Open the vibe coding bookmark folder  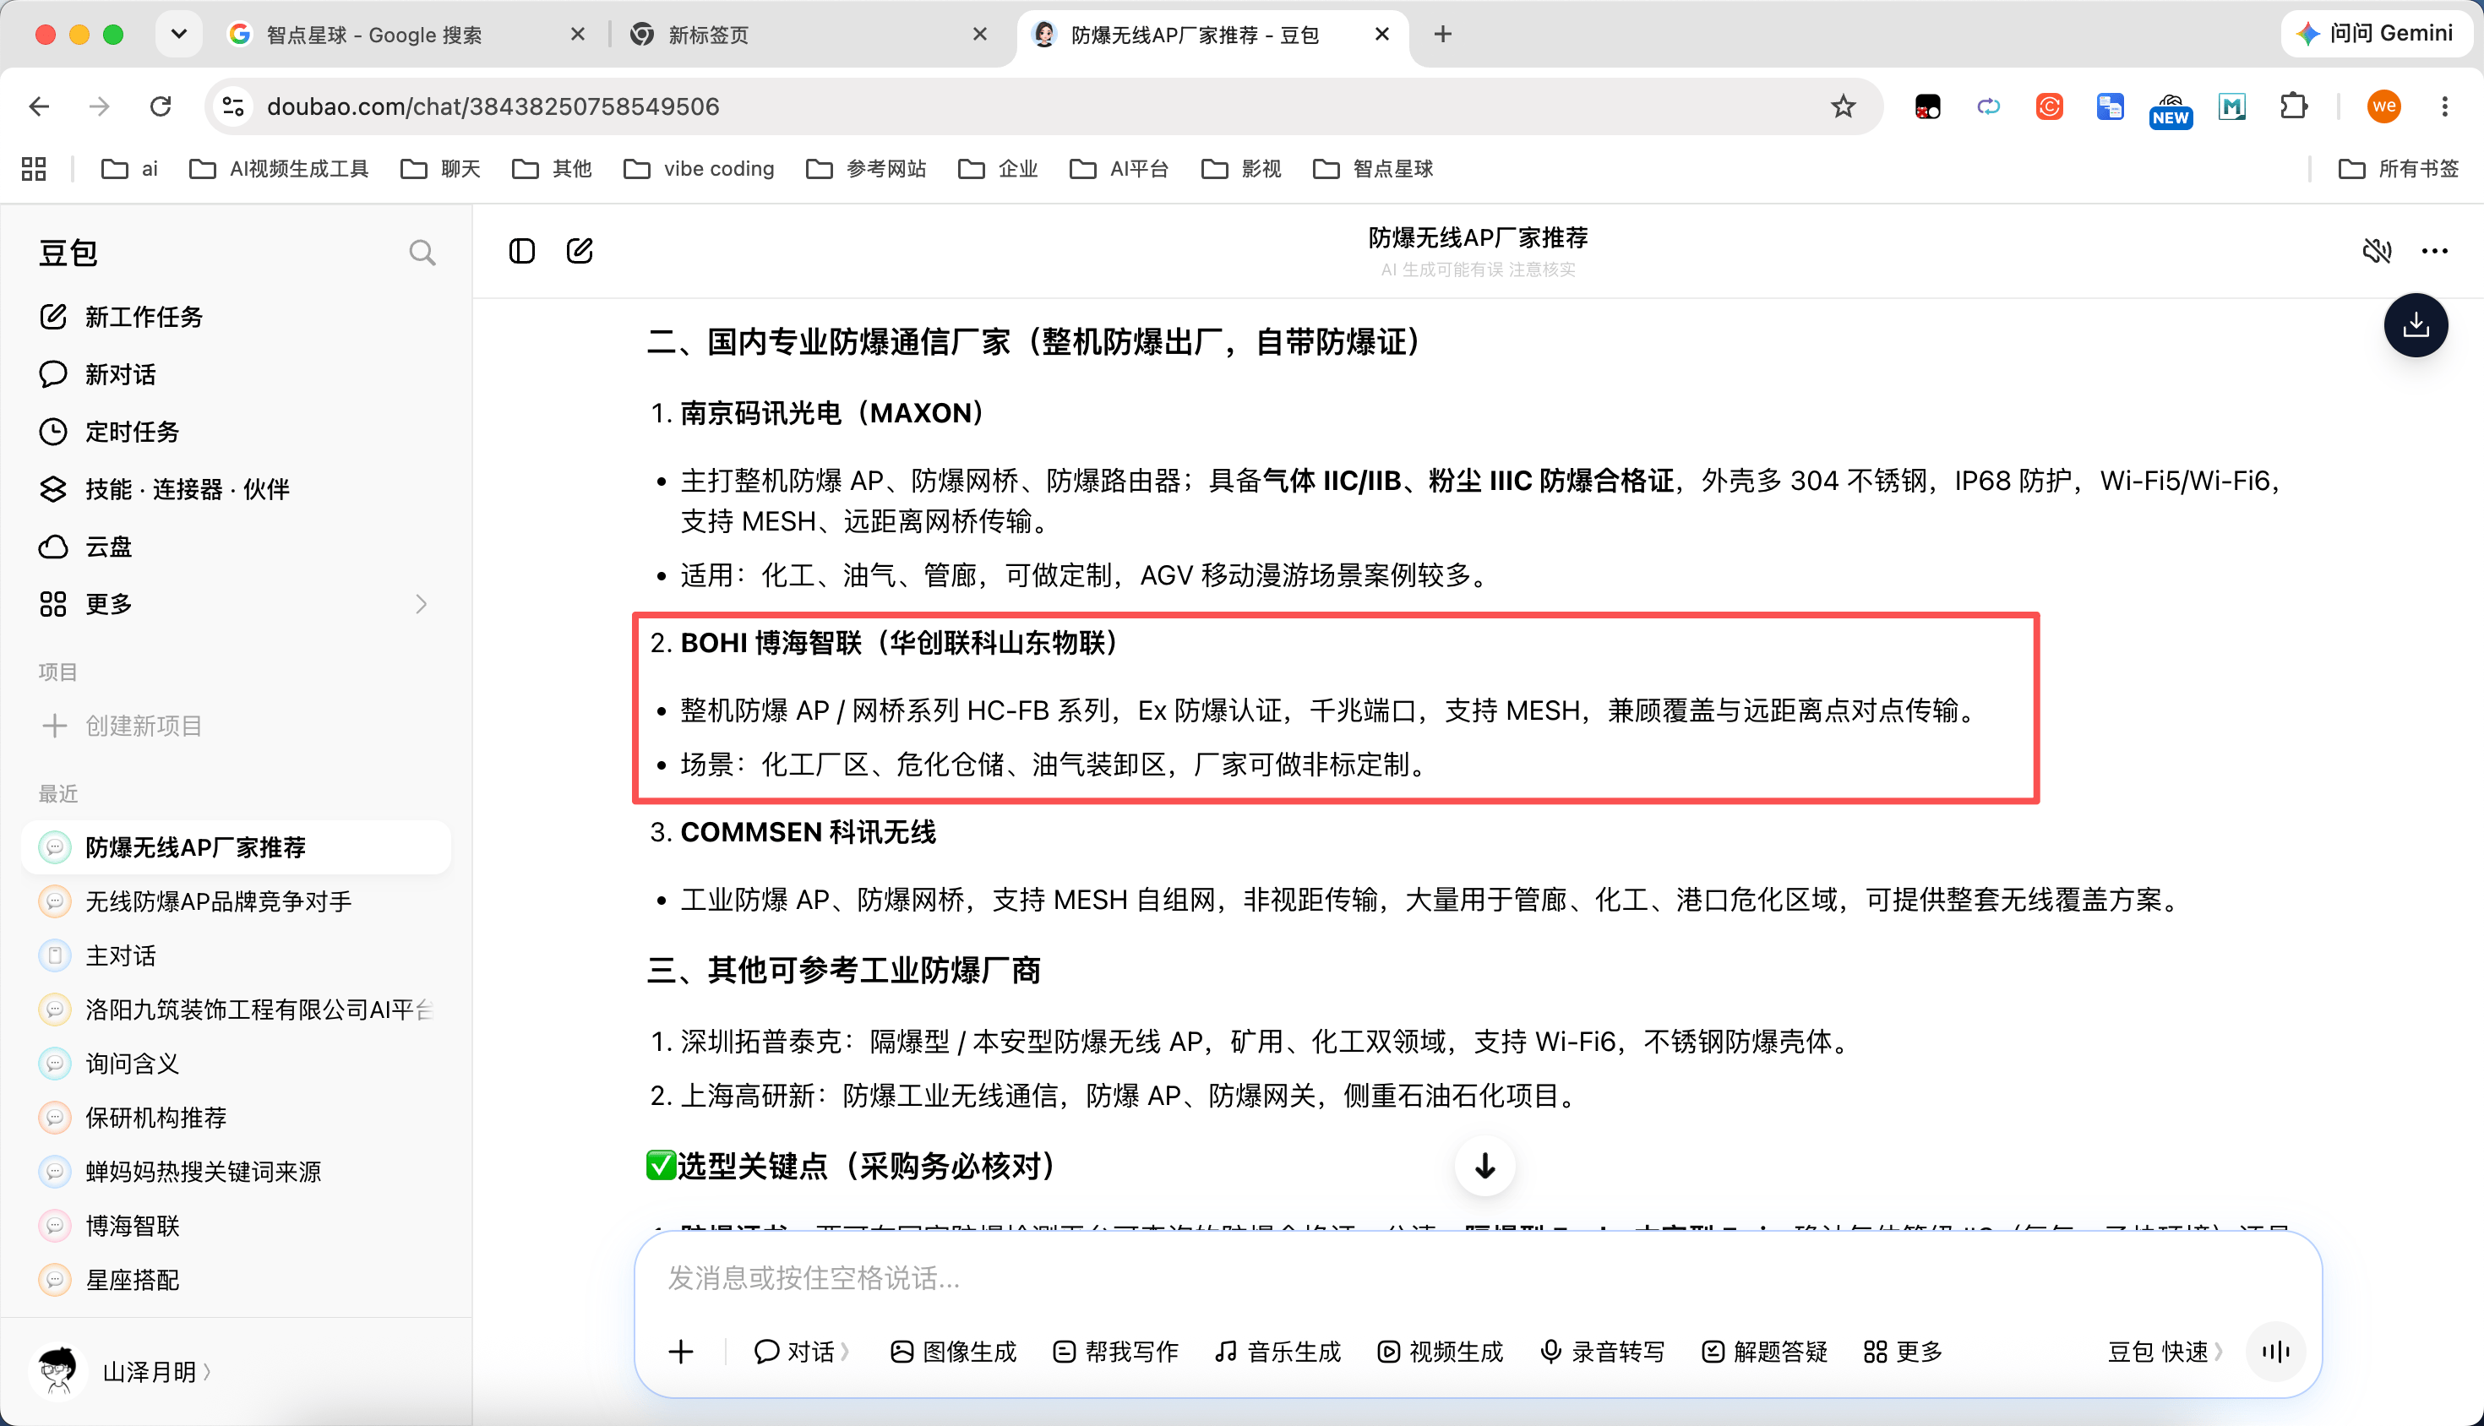[699, 168]
